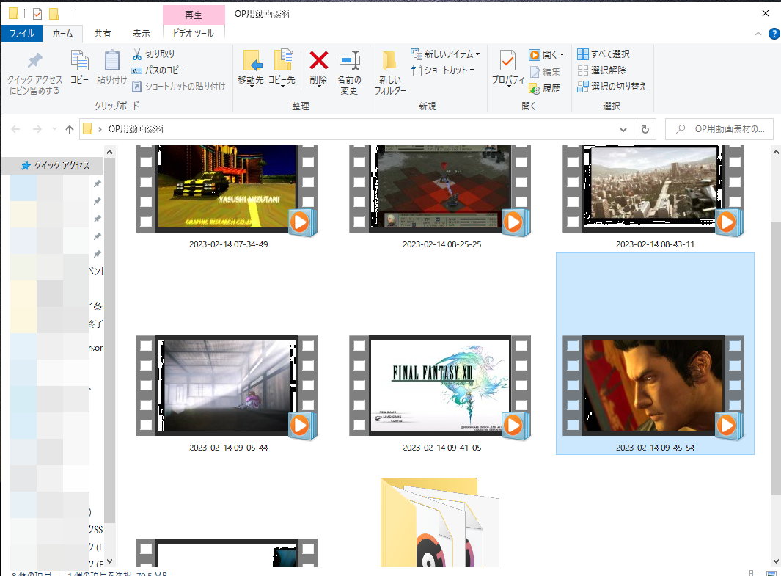Open the Help question mark icon
The width and height of the screenshot is (781, 576).
[x=774, y=34]
